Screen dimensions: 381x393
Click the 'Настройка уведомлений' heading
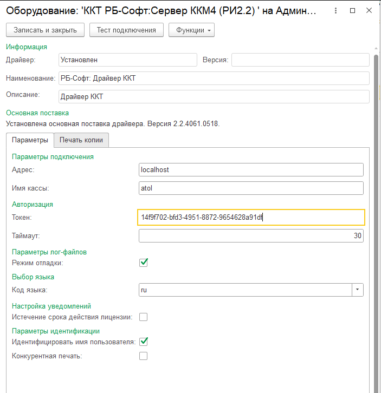(x=51, y=306)
